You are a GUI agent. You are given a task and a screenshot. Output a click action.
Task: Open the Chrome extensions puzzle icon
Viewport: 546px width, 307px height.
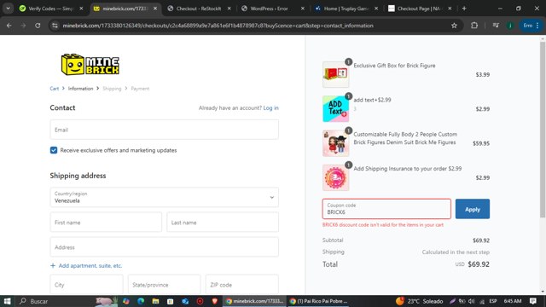tap(474, 26)
